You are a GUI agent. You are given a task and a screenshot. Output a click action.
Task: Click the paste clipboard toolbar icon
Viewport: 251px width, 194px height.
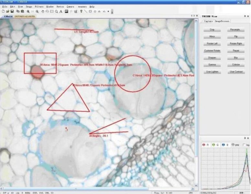(22, 11)
